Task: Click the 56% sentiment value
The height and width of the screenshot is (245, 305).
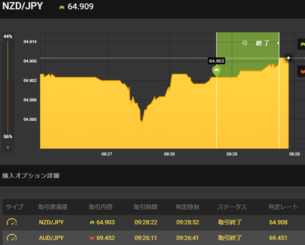Action: (8, 136)
